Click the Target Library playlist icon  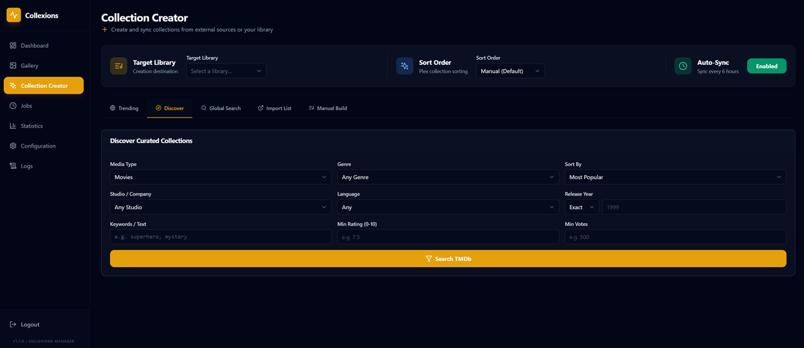119,66
